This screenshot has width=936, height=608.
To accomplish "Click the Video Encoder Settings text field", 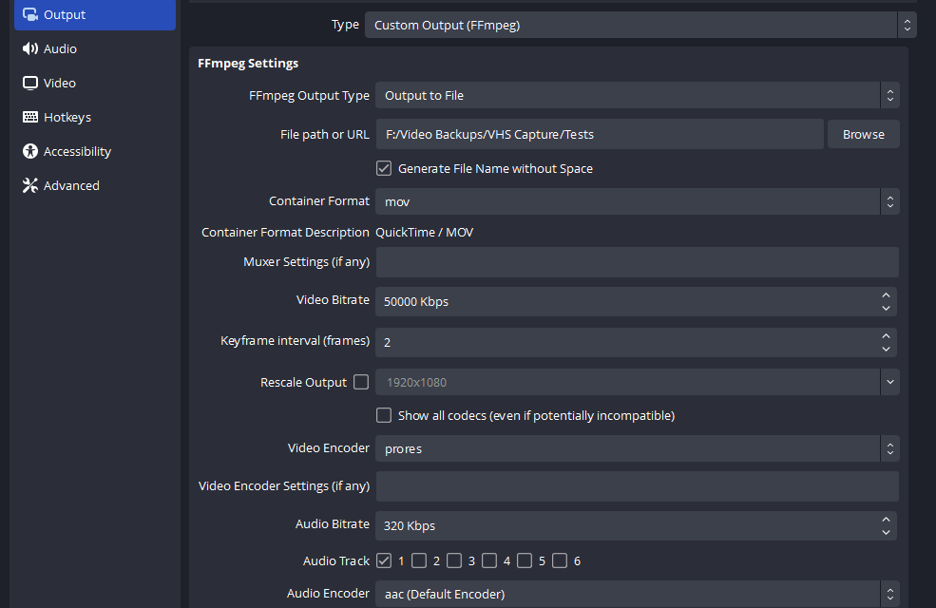I will [637, 486].
